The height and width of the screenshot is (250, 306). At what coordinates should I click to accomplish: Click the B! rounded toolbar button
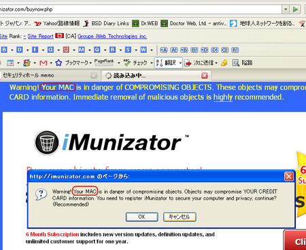pyautogui.click(x=194, y=50)
